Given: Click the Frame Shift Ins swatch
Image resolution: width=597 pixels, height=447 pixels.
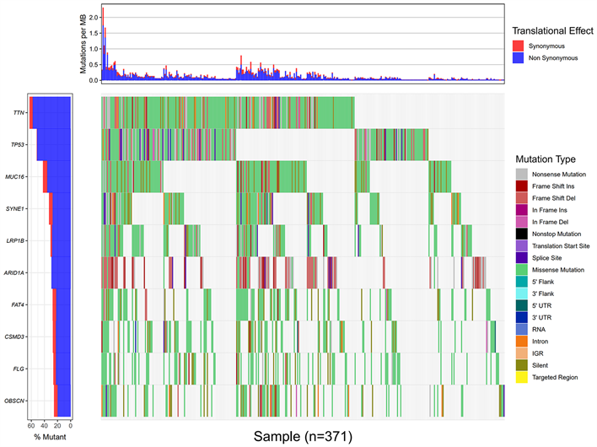Looking at the screenshot, I should (x=524, y=186).
